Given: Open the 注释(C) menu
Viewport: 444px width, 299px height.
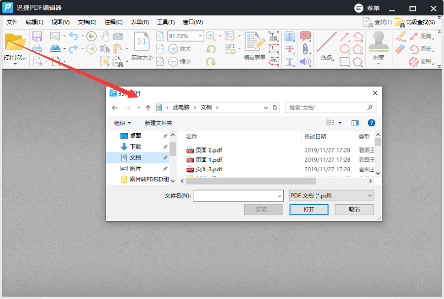Looking at the screenshot, I should [113, 22].
